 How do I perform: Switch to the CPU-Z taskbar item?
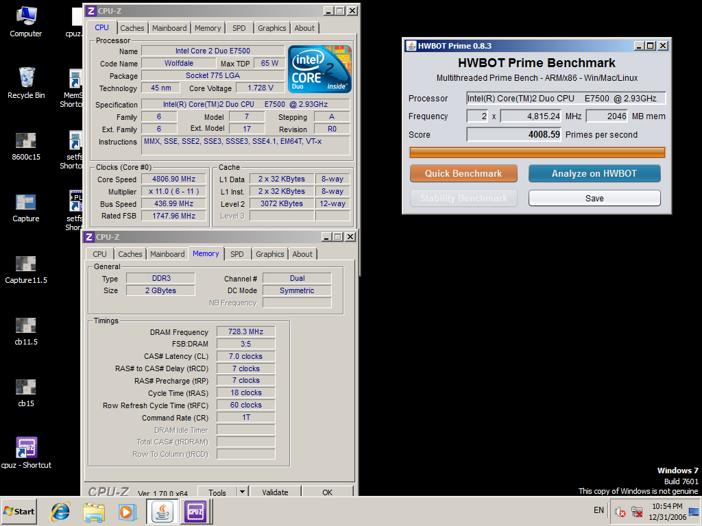coord(195,511)
